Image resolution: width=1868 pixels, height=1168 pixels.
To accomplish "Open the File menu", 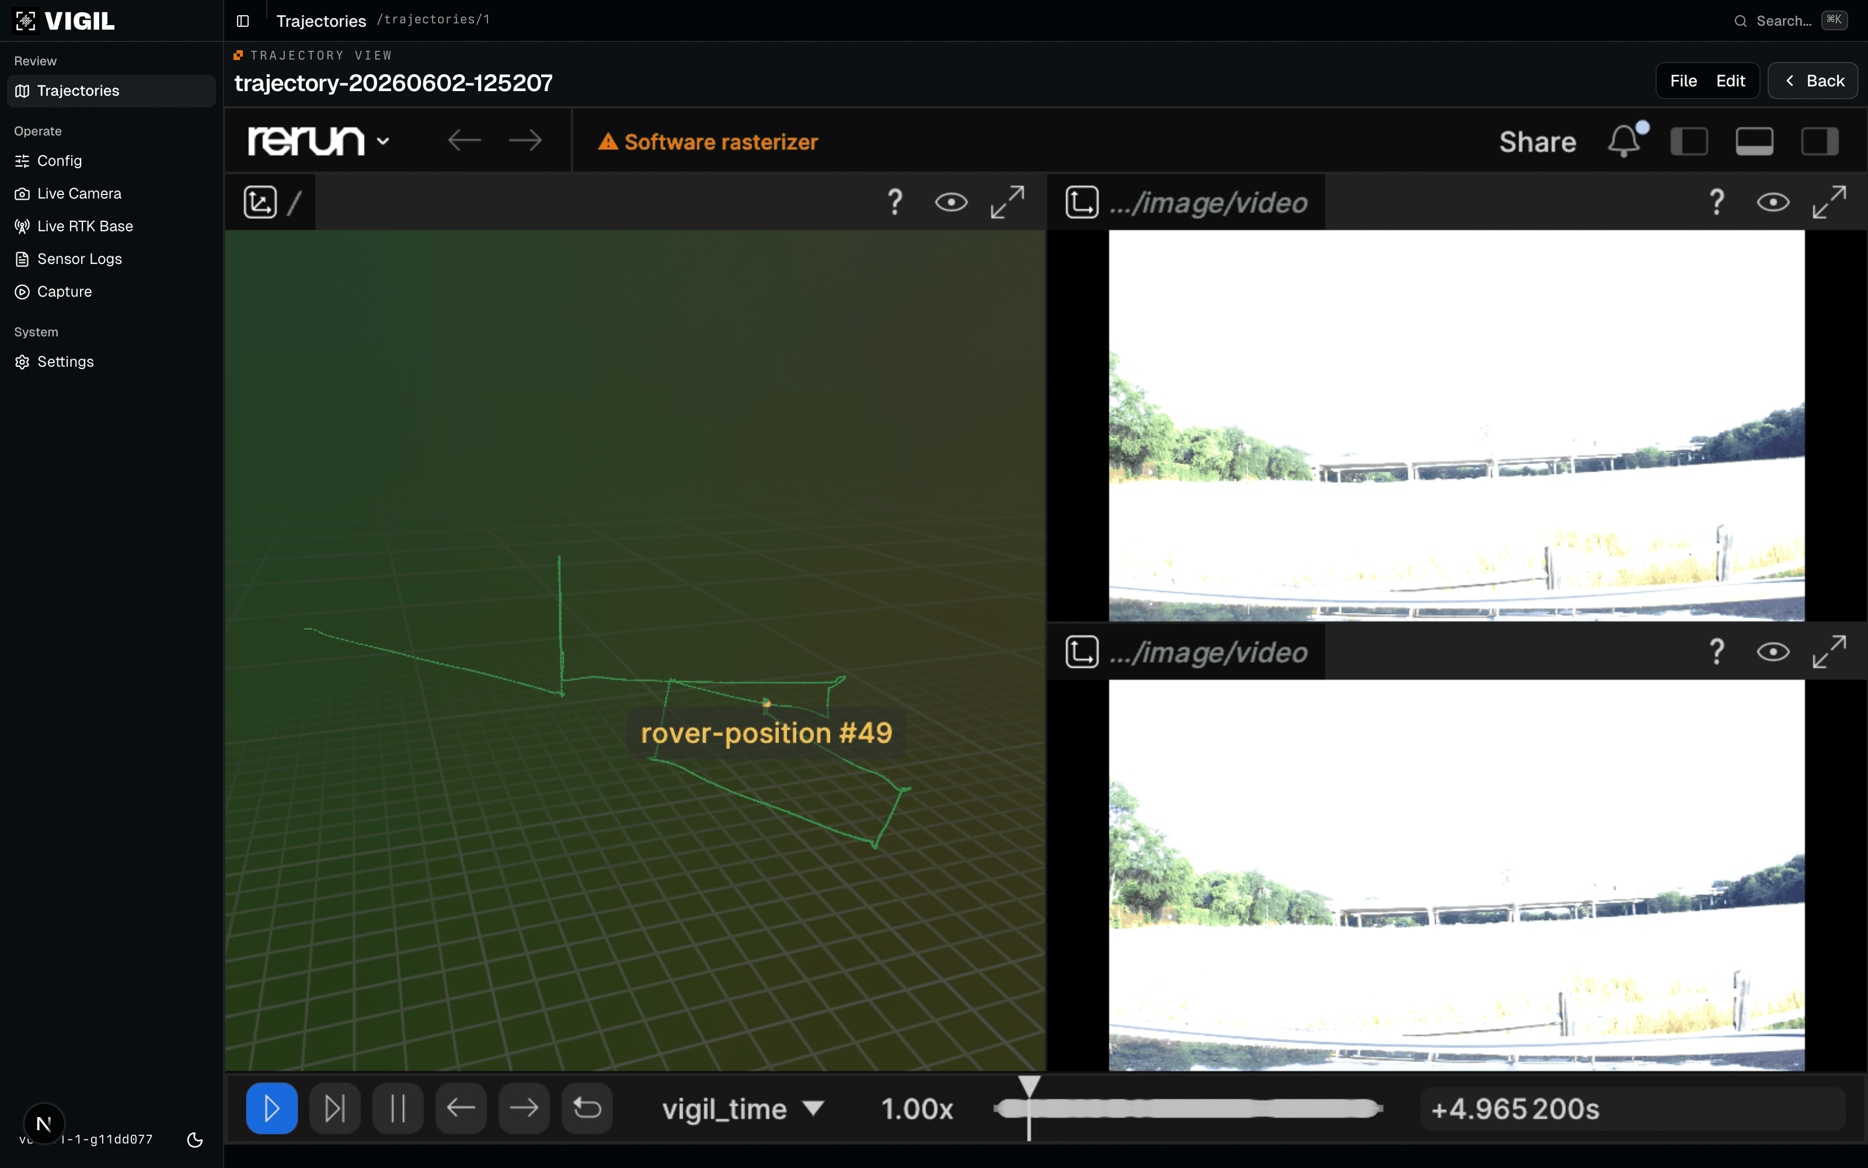I will click(x=1683, y=81).
